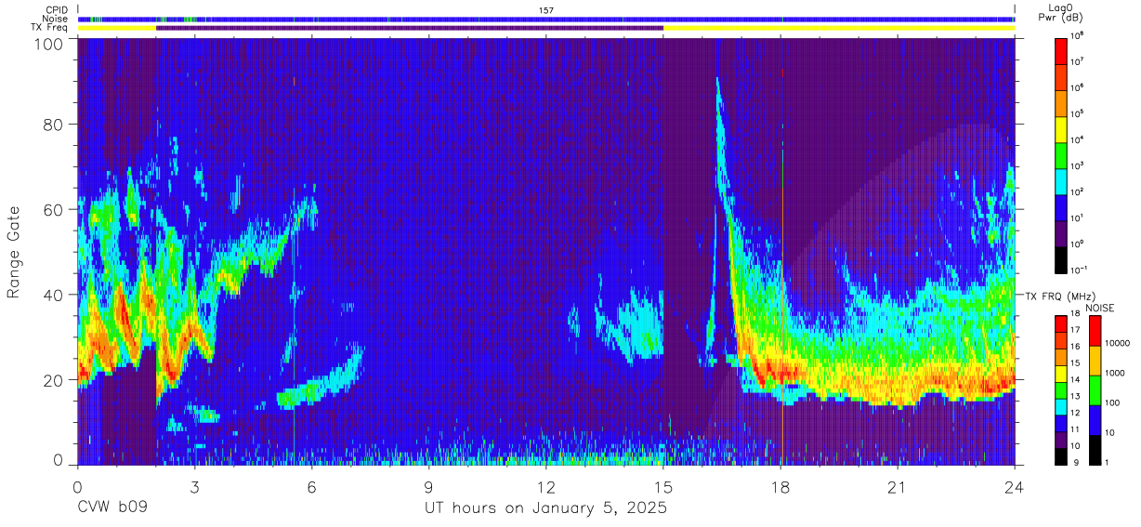1141x527 pixels.
Task: Click the '21' tick label on the UT hours axis
Action: point(898,486)
